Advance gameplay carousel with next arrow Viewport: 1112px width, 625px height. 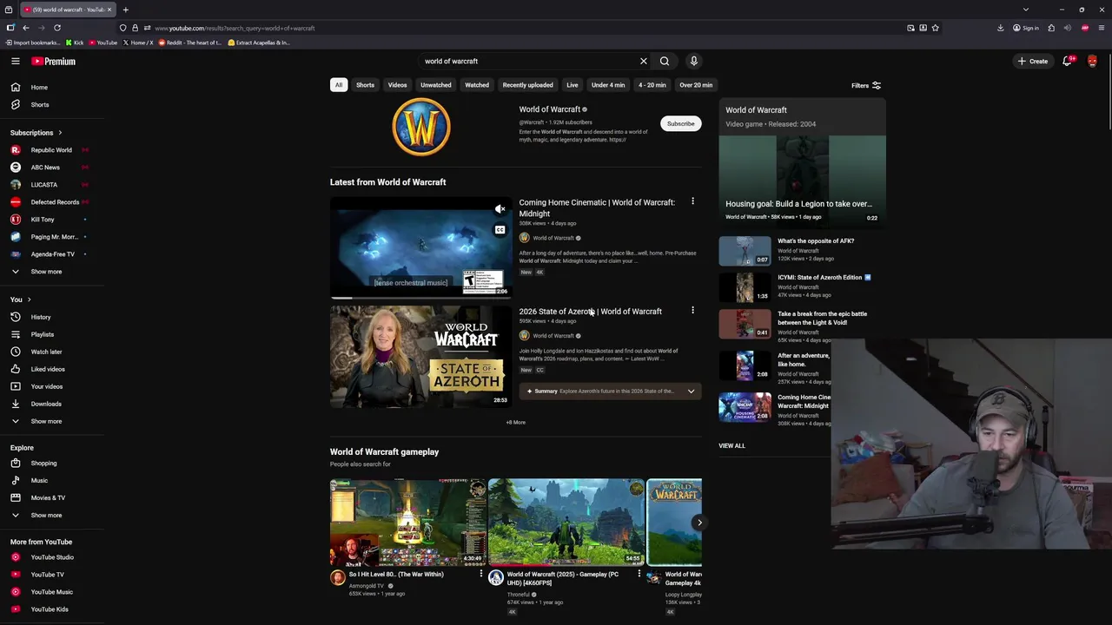699,522
